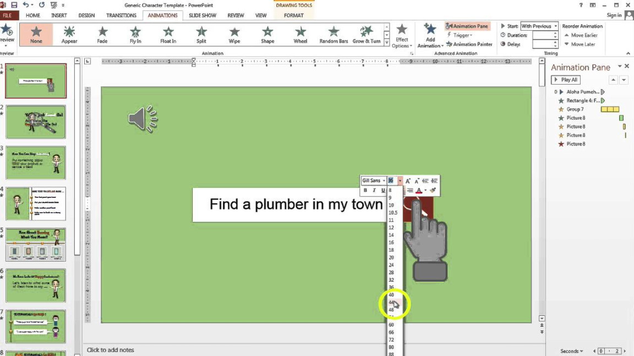Toggle the Animation Pane button

tap(467, 26)
